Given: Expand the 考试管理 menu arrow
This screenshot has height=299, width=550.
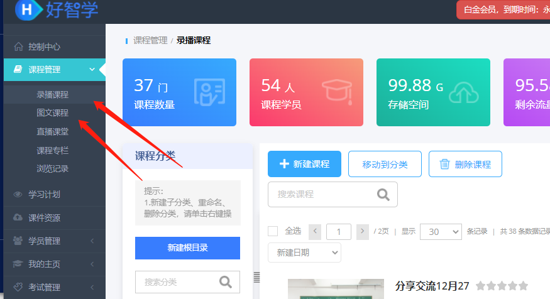Looking at the screenshot, I should [92, 287].
